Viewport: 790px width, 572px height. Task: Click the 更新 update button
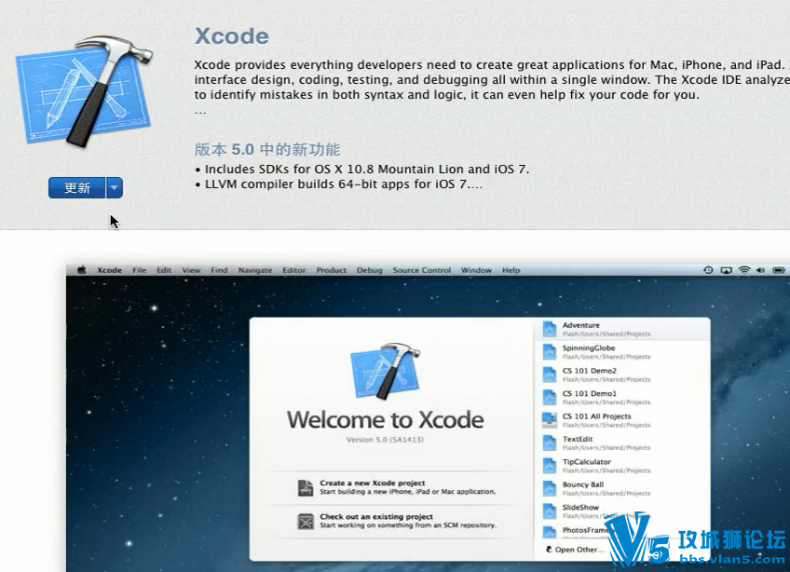pyautogui.click(x=77, y=188)
